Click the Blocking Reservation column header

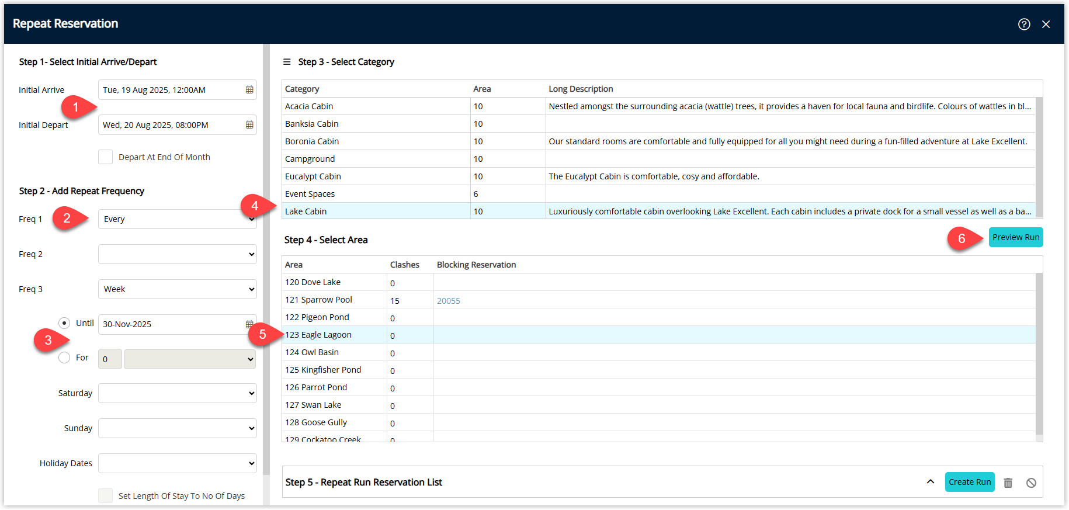click(x=476, y=265)
